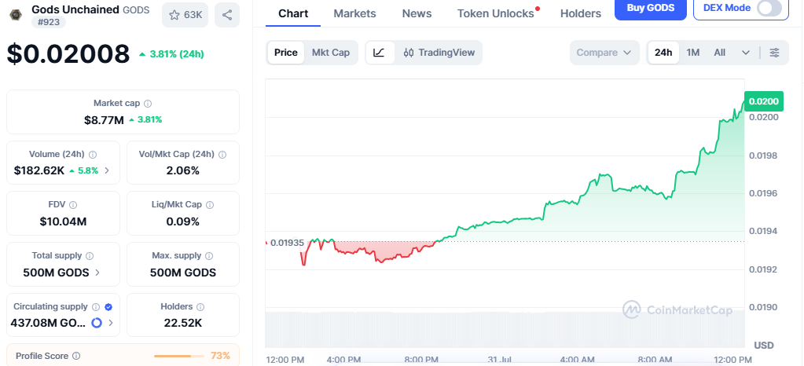Click the 22.52K holders value
The width and height of the screenshot is (804, 366).
point(183,323)
